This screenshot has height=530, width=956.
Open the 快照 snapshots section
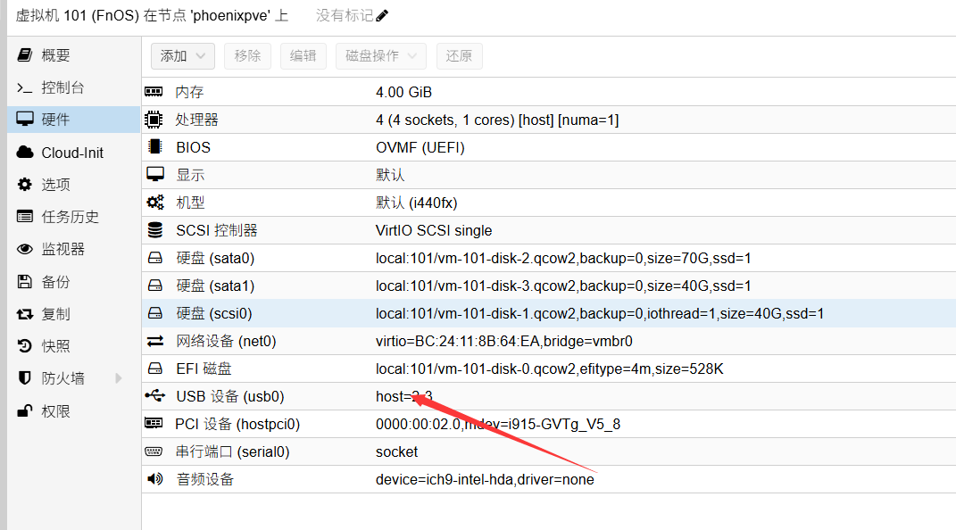pyautogui.click(x=55, y=346)
